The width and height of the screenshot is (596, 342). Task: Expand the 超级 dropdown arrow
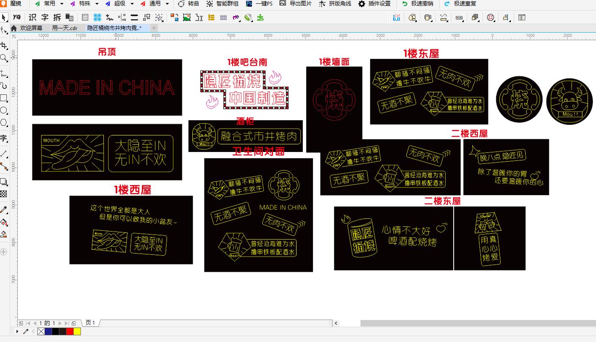coord(132,3)
